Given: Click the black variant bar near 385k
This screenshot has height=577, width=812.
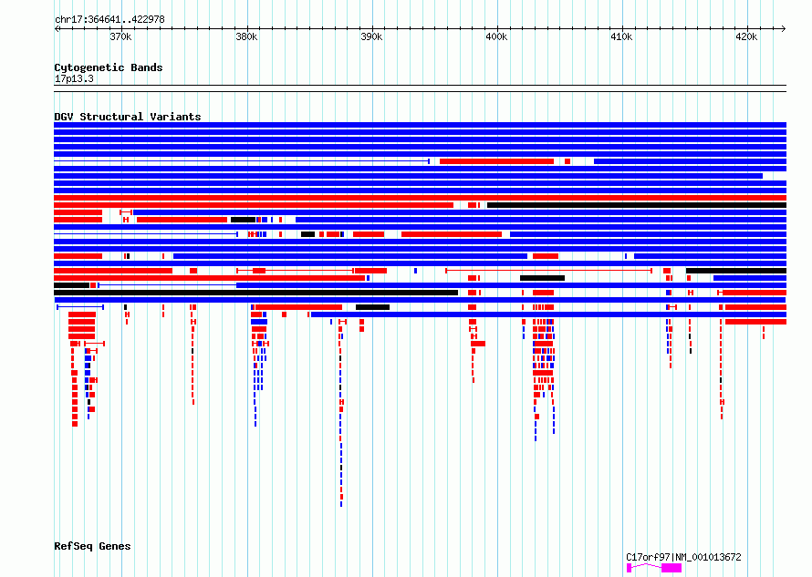Looking at the screenshot, I should pos(307,234).
